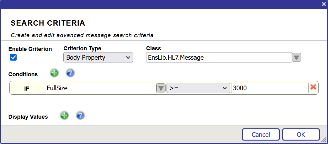Delete the FullSize condition with red X
Viewport: 328px width, 144px height.
click(313, 87)
